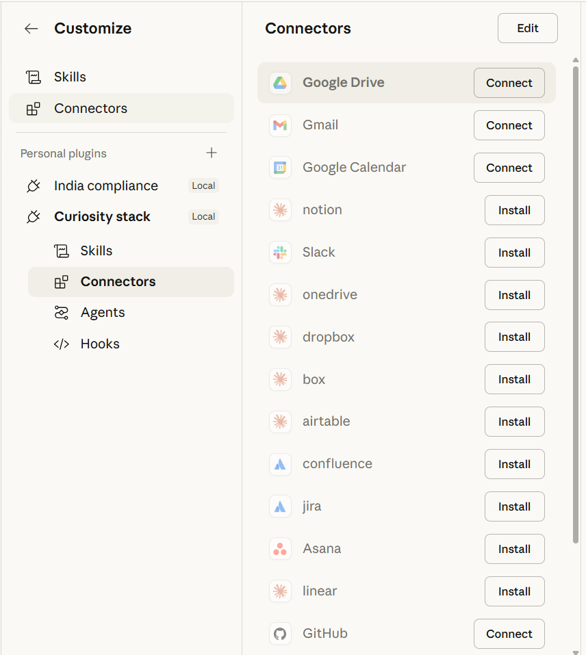Connect GitHub
586x655 pixels.
click(509, 634)
